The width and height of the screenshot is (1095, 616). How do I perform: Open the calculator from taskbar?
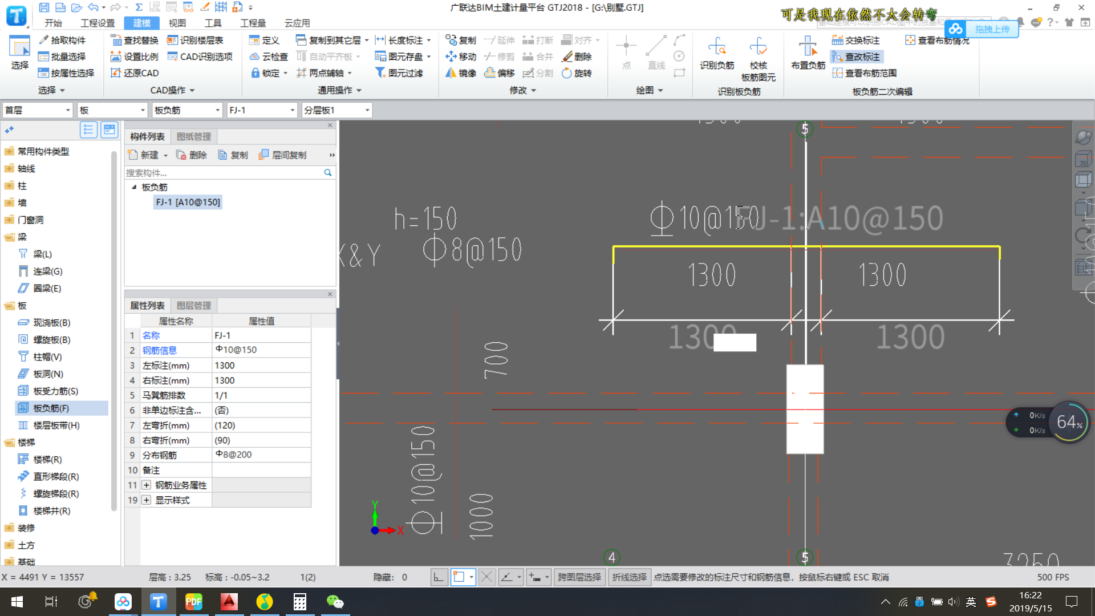point(299,602)
